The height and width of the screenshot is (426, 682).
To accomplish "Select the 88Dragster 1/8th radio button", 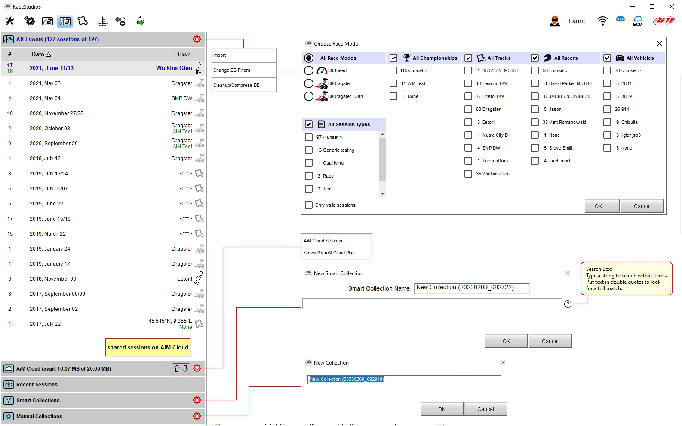I will (x=309, y=96).
